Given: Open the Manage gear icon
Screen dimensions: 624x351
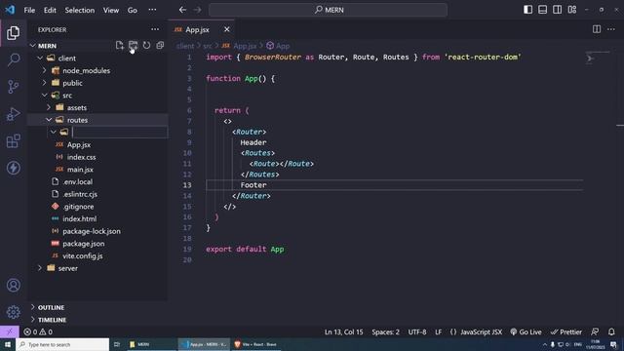Looking at the screenshot, I should (13, 312).
